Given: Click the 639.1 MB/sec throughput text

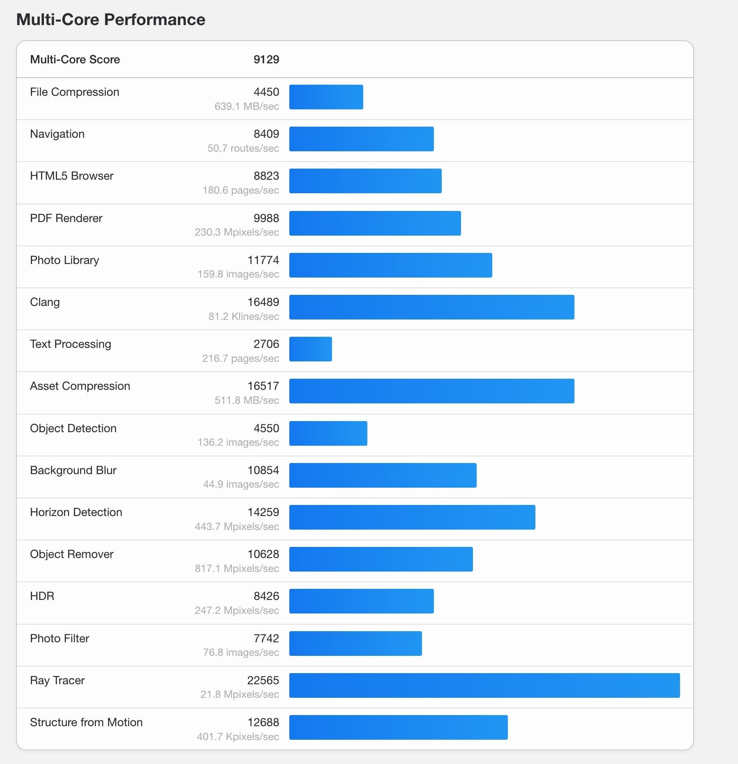Looking at the screenshot, I should coord(247,106).
